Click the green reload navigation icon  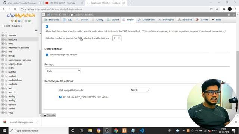30,21
